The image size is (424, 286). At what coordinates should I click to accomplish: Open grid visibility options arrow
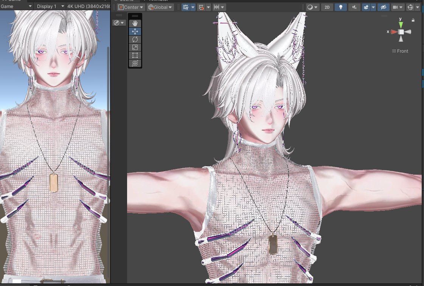(193, 7)
